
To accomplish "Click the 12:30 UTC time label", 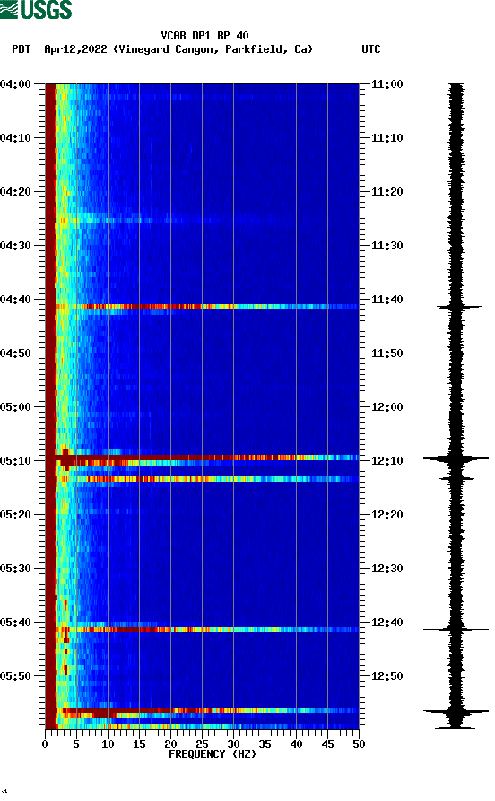I will [x=387, y=569].
